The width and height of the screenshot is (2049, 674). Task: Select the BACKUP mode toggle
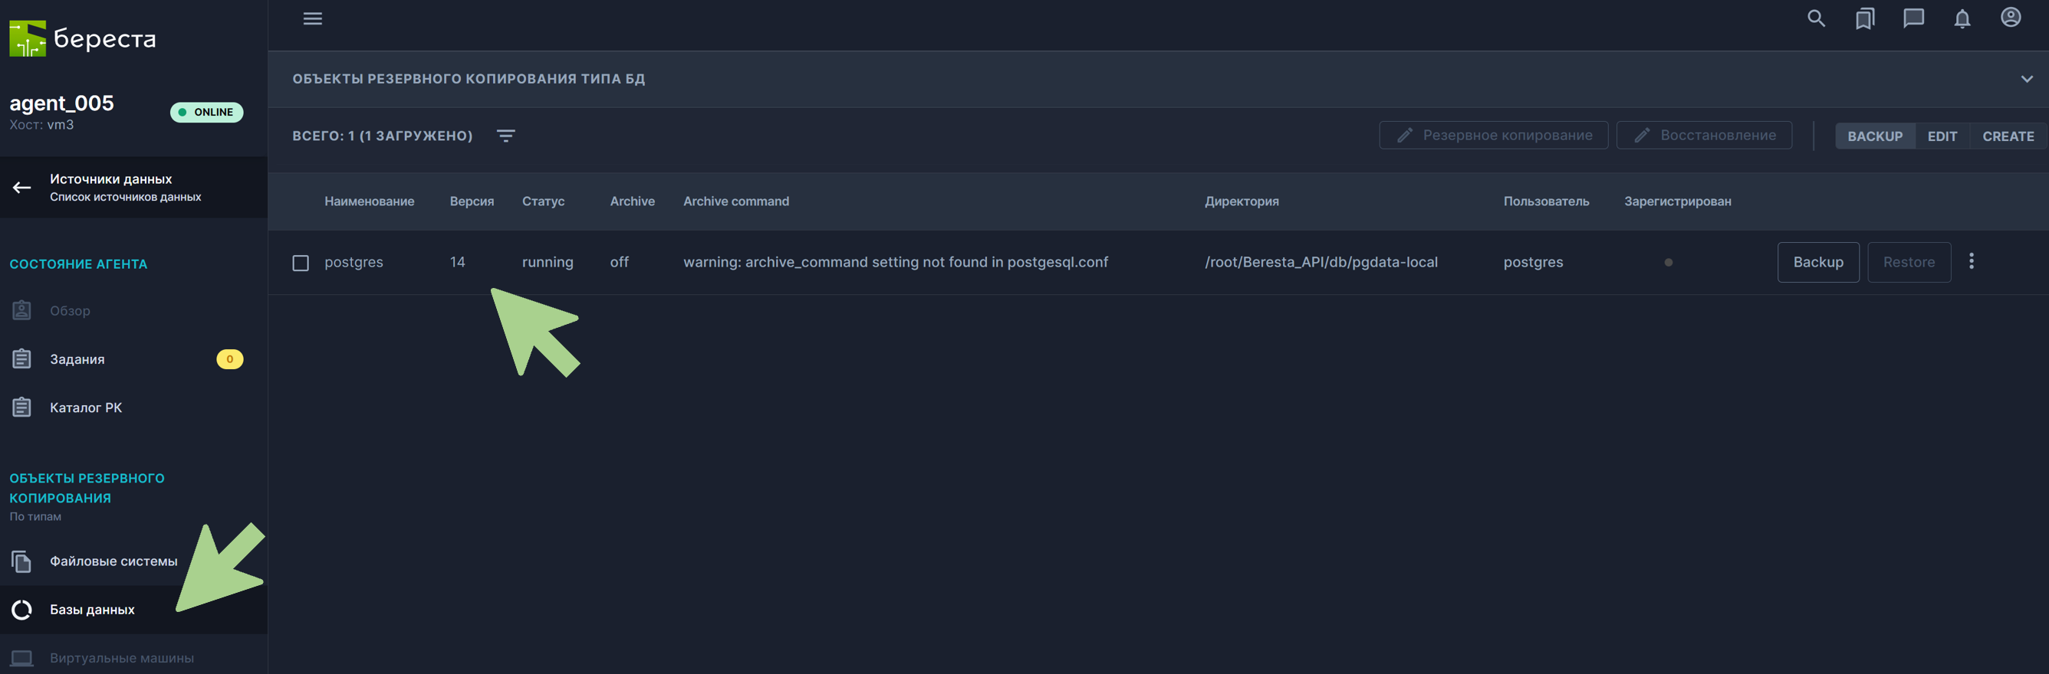coord(1875,136)
